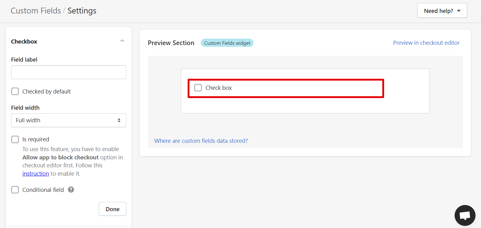The width and height of the screenshot is (481, 228).
Task: Focus the Field label input
Action: tap(69, 72)
